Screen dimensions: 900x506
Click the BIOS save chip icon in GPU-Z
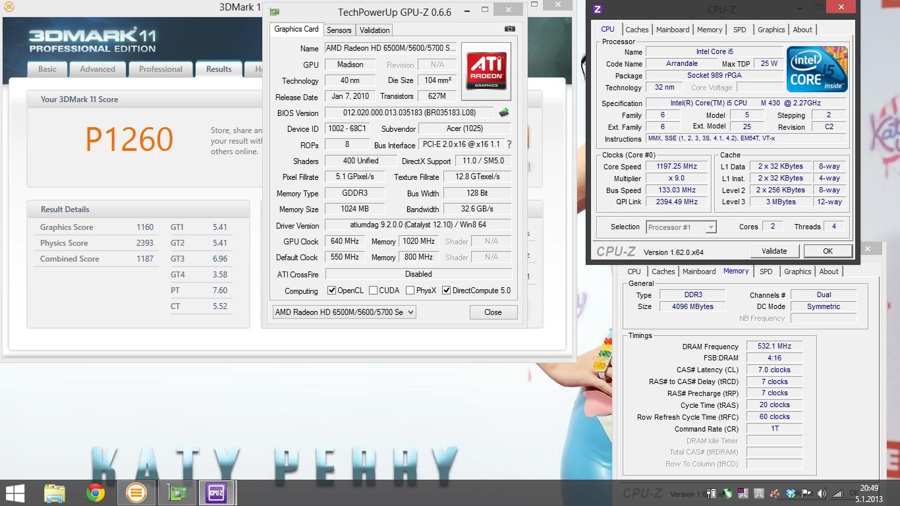coord(504,113)
